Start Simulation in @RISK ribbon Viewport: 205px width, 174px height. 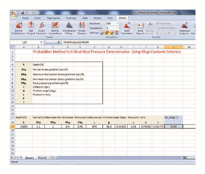(x=127, y=28)
